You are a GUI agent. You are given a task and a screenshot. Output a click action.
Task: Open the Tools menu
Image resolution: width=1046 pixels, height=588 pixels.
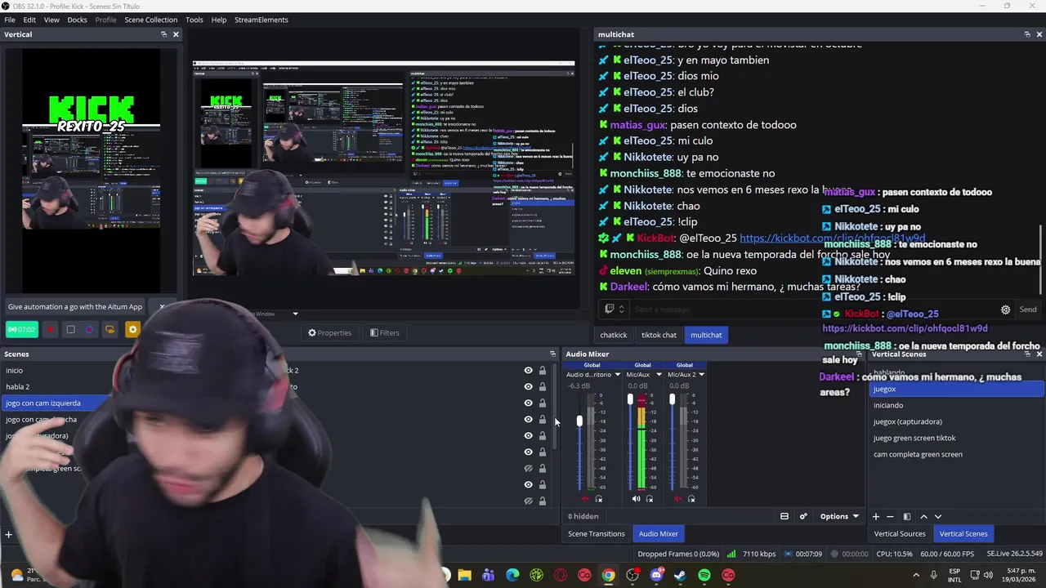194,20
